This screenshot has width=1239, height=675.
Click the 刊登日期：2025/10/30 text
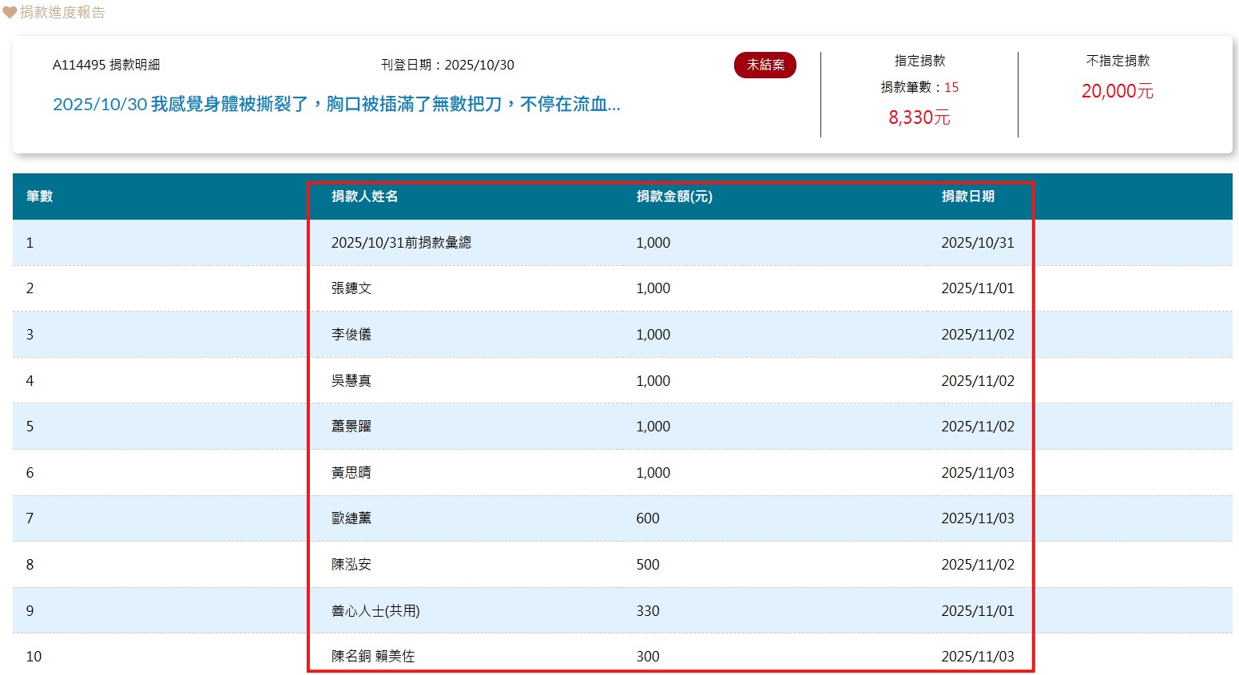point(447,66)
